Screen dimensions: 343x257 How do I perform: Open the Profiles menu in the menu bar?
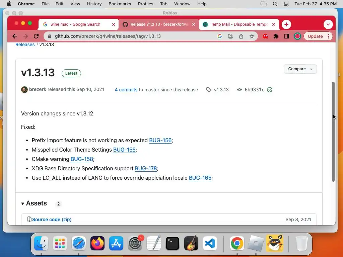[145, 4]
